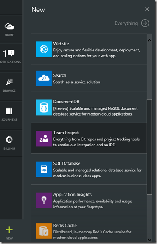Select the Redis Cache title
This screenshot has width=157, height=244.
[65, 225]
